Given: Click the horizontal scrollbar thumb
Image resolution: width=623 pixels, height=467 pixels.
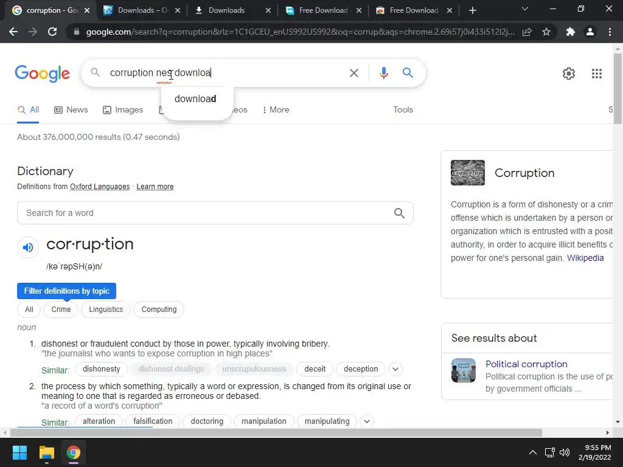Looking at the screenshot, I should [x=276, y=432].
